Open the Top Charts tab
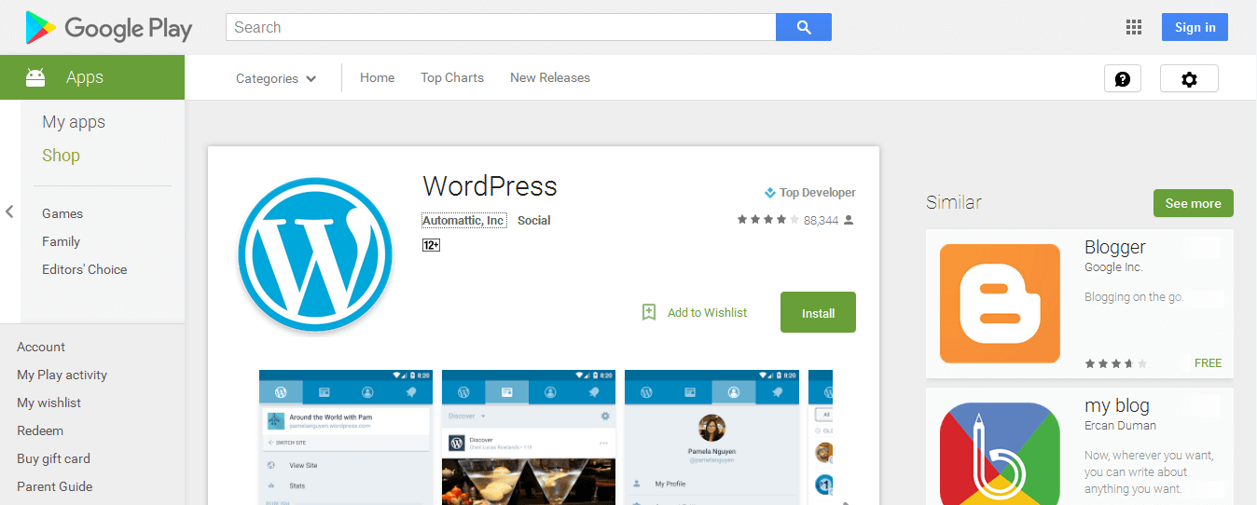Screen dimensions: 1257x505 coord(452,77)
